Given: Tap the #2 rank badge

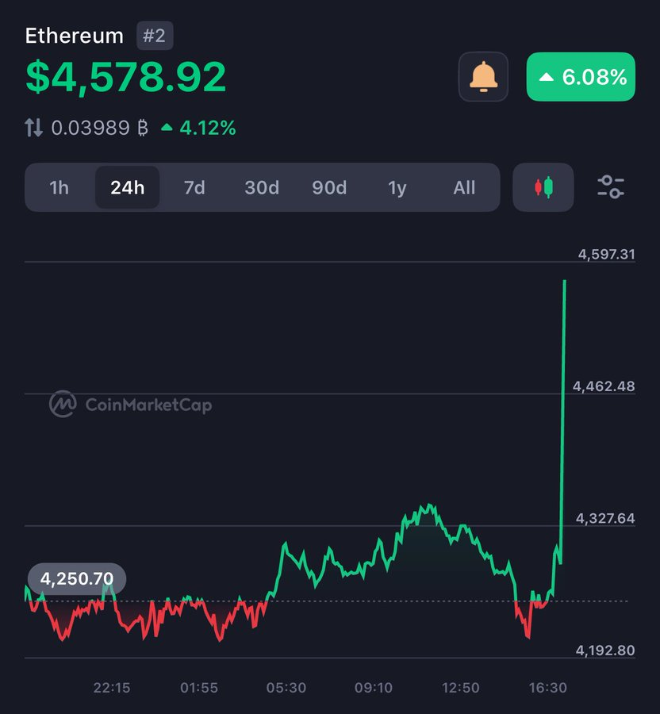Looking at the screenshot, I should (x=155, y=36).
